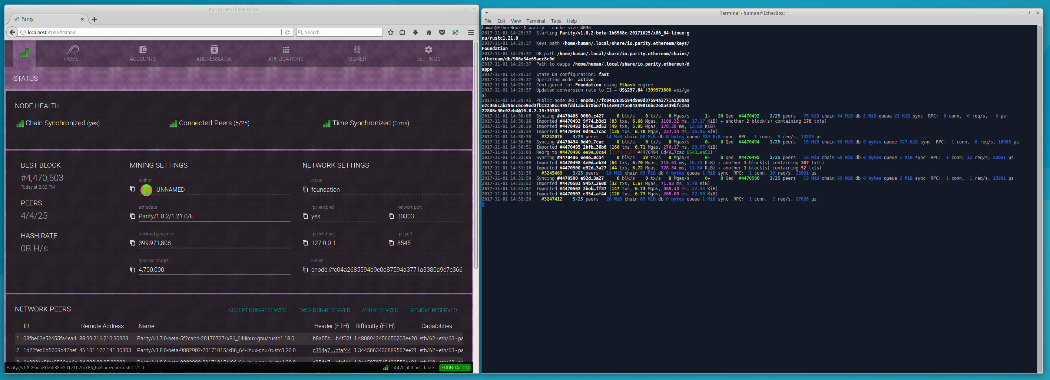Image resolution: width=1050 pixels, height=380 pixels.
Task: Click Firefox Pocket icon in toolbar
Action: pyautogui.click(x=442, y=32)
